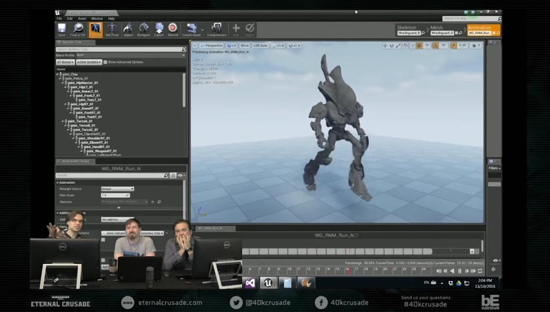The height and width of the screenshot is (312, 550).
Task: Step one frame forward
Action: coord(467,271)
